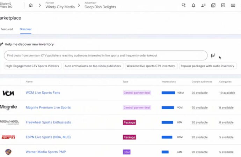Click the Type column header
This screenshot has width=241, height=157.
125,82
